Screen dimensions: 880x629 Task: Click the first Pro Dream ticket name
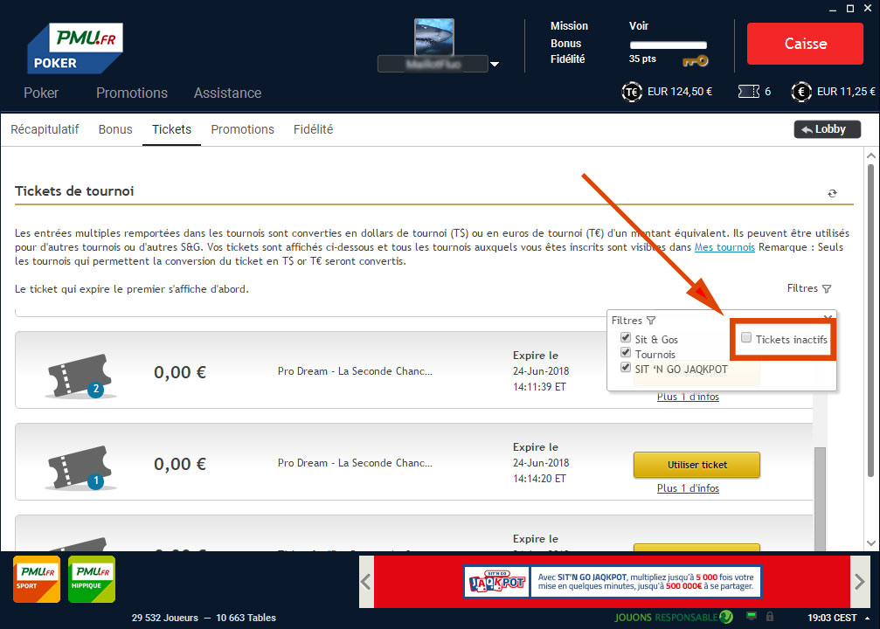[355, 371]
